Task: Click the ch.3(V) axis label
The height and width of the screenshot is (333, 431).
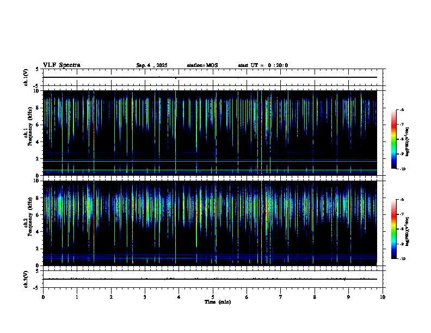Action: pos(26,280)
